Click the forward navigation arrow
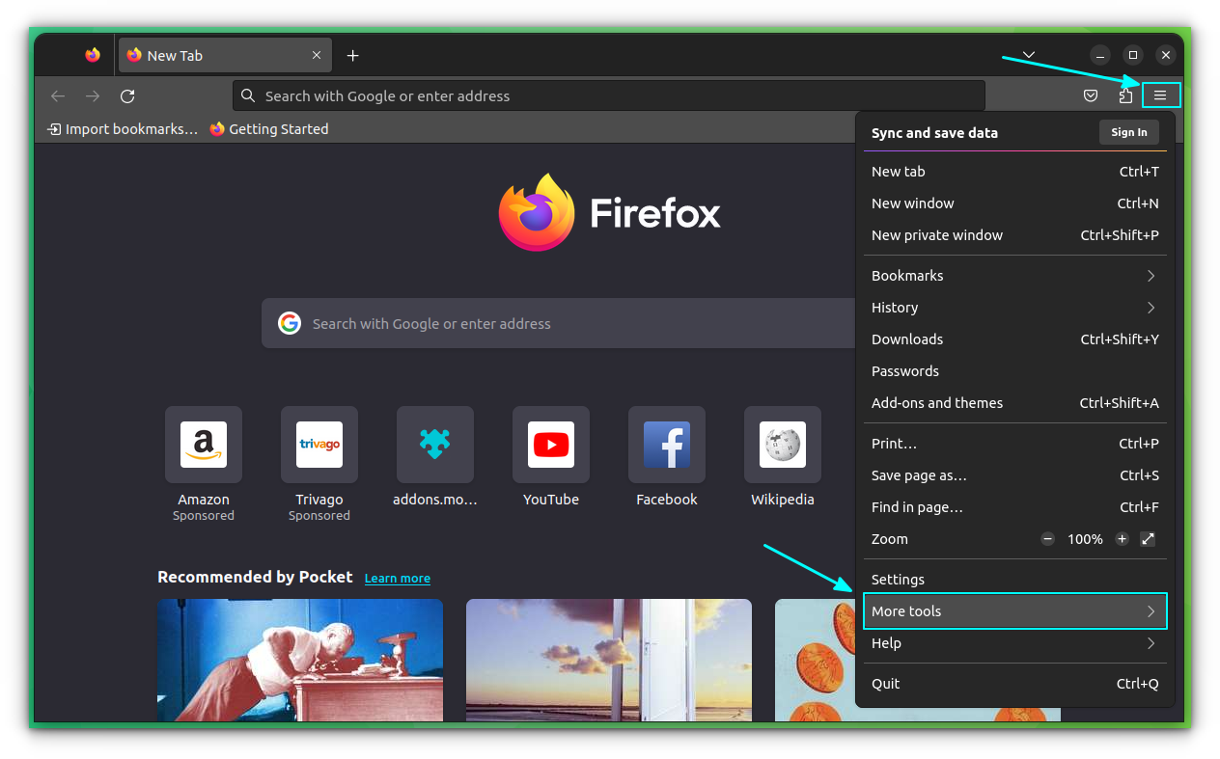1220x759 pixels. (93, 95)
